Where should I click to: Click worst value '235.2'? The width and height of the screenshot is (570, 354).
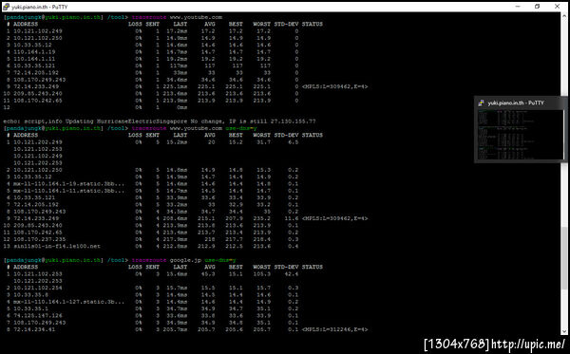coord(262,218)
